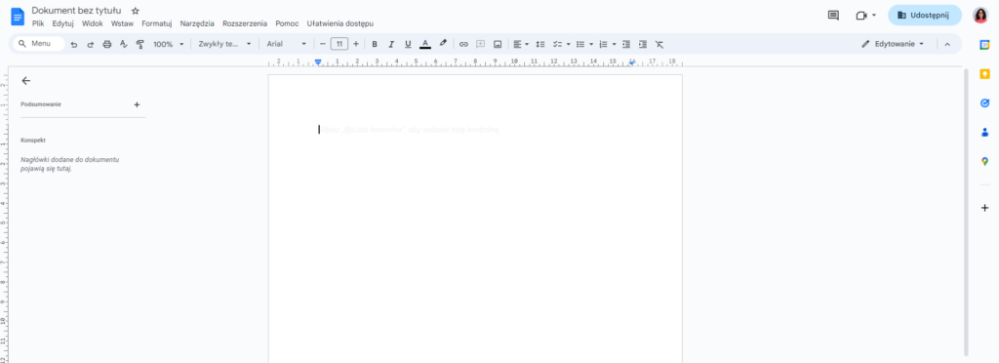Click the insert link icon
The image size is (999, 363).
(x=463, y=44)
